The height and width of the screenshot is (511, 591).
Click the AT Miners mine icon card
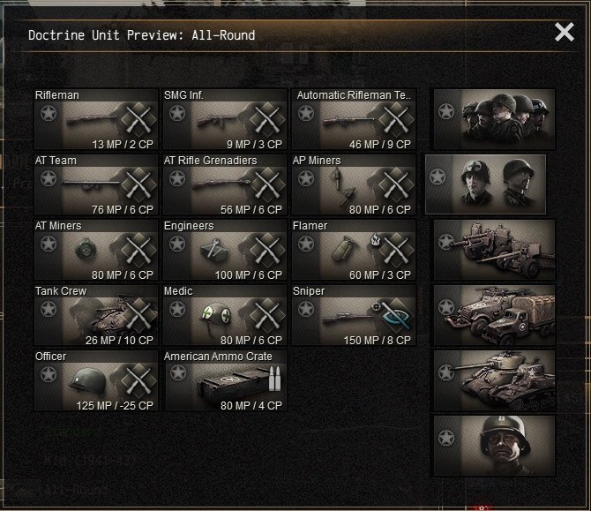coord(96,250)
